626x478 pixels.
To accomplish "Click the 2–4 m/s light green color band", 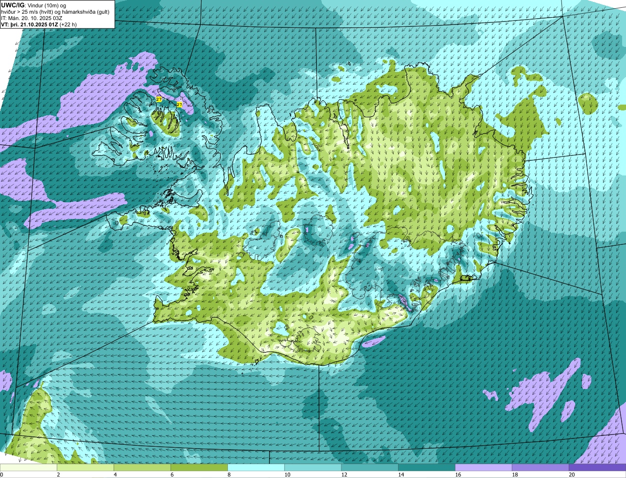I will coord(86,468).
